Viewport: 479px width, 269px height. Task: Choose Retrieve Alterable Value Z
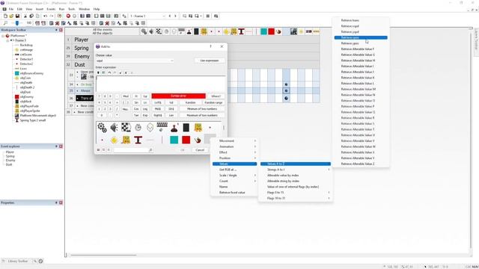pos(361,164)
